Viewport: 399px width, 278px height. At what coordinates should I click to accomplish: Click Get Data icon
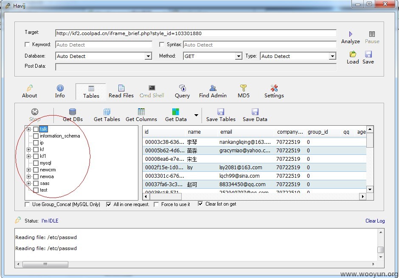point(176,112)
